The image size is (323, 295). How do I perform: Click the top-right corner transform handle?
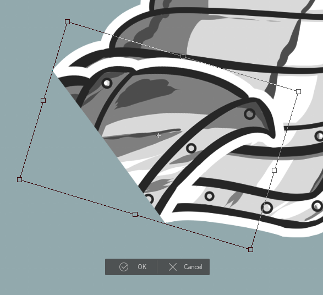point(298,91)
